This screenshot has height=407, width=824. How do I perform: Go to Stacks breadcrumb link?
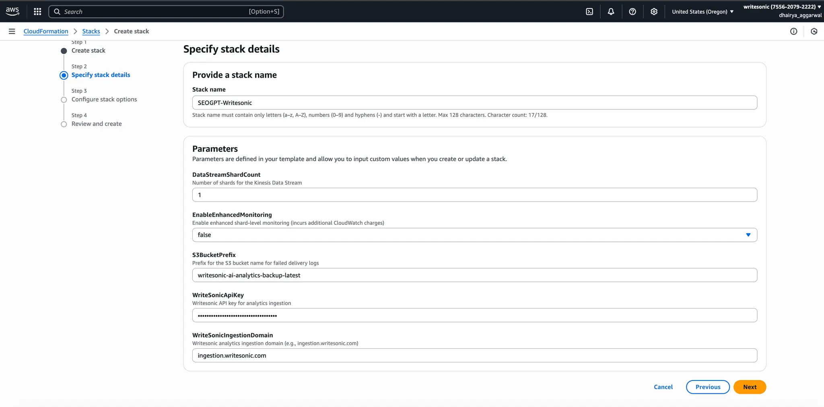tap(91, 31)
